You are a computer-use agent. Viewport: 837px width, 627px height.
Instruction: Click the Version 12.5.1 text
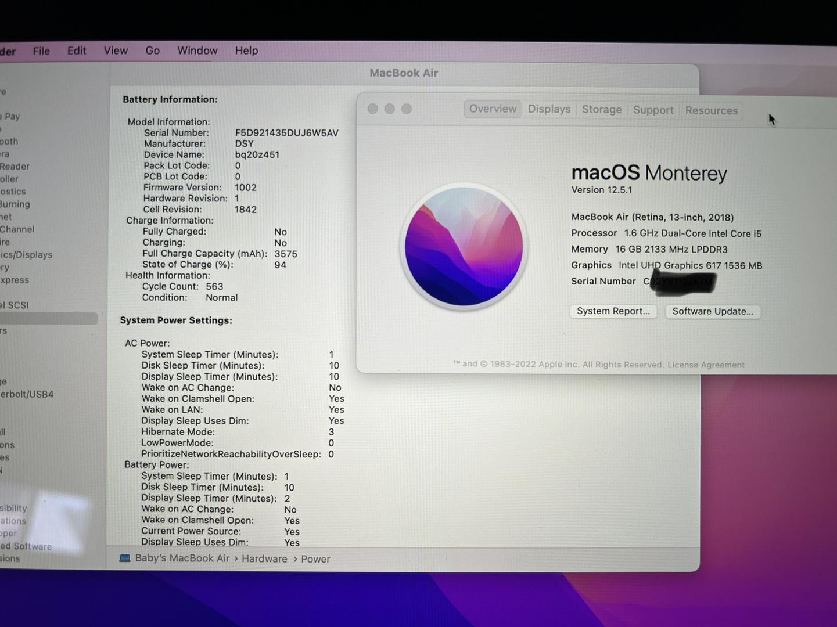(602, 190)
